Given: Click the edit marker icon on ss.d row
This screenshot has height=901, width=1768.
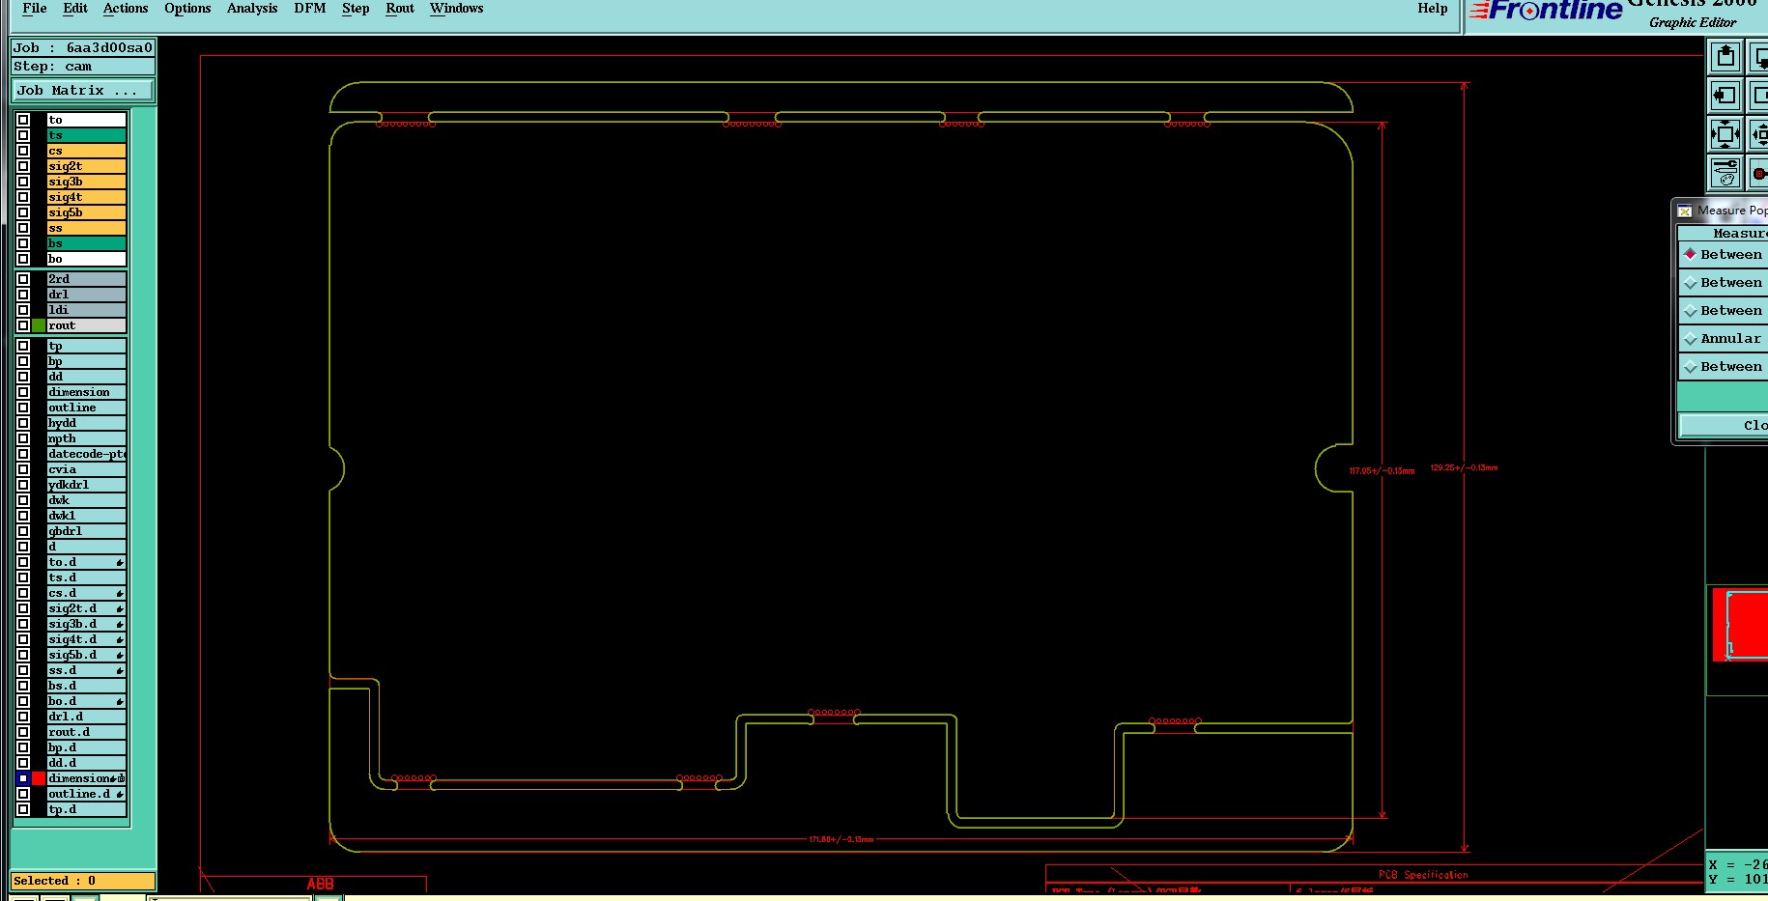Looking at the screenshot, I should click(x=120, y=670).
